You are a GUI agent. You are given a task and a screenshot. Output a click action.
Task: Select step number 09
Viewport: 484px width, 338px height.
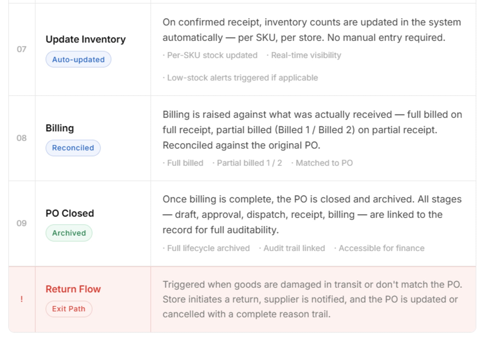click(x=21, y=223)
